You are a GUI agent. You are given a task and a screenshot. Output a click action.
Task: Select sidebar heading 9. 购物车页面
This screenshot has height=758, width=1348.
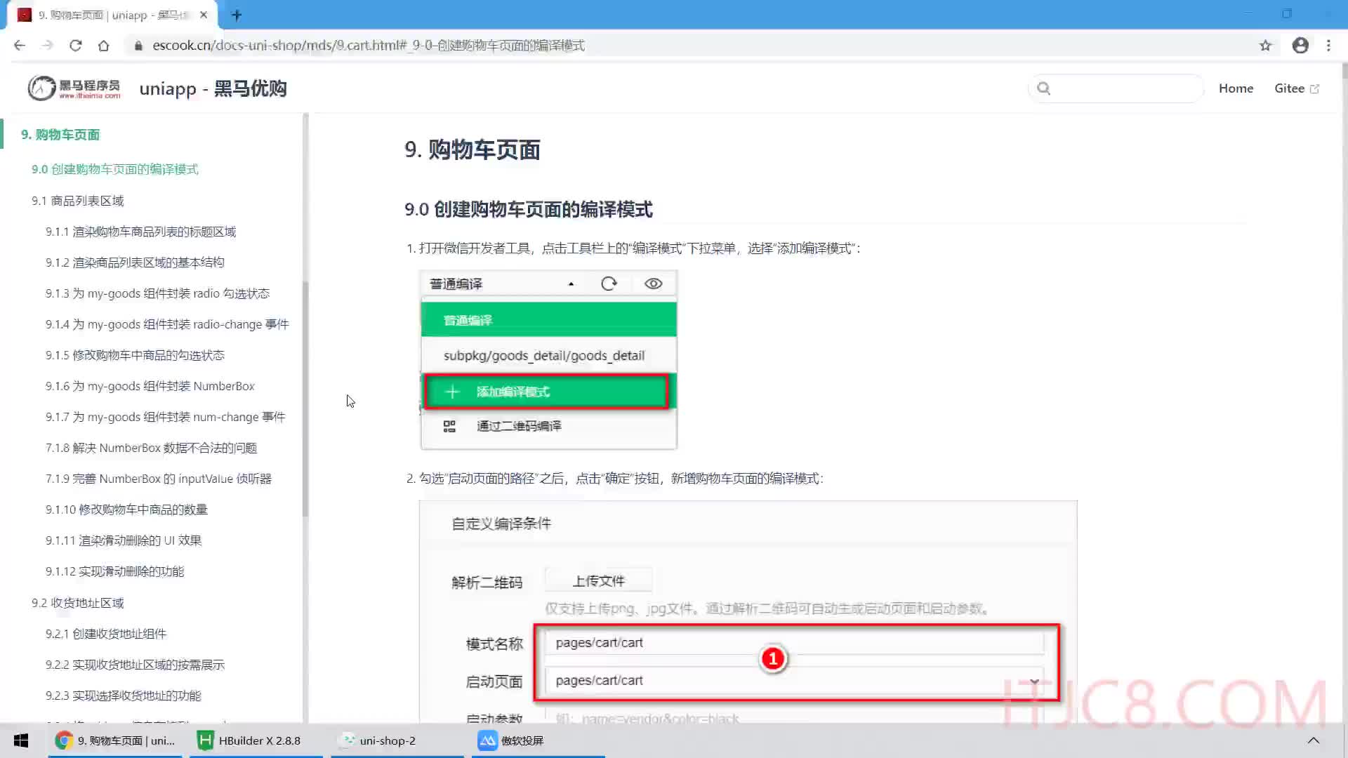[x=60, y=134]
